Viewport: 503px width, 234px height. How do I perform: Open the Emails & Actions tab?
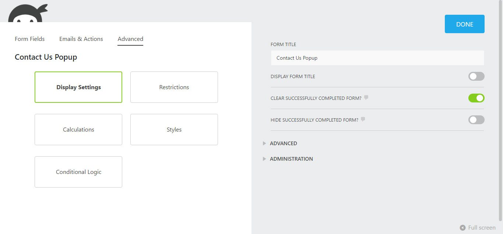(81, 39)
